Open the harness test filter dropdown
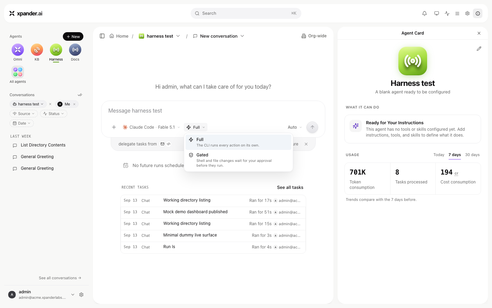 28,104
